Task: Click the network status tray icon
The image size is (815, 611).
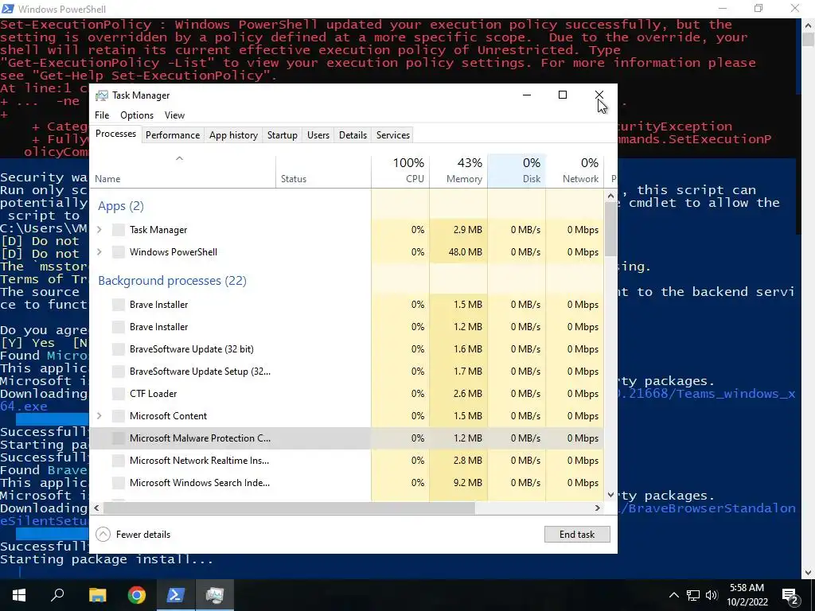Action: click(693, 595)
